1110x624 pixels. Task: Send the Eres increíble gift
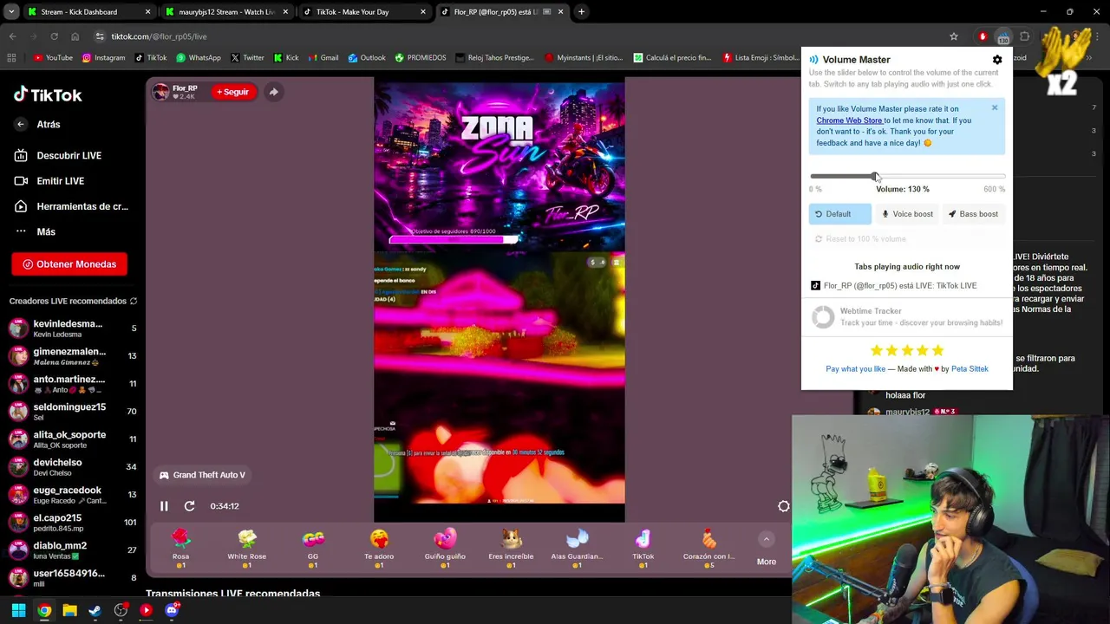pyautogui.click(x=511, y=549)
